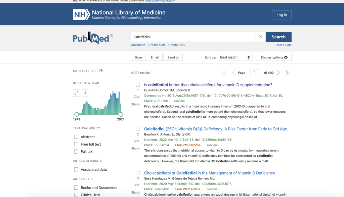Click the 1973 year slider handle
This screenshot has height=197, width=344.
pyautogui.click(x=77, y=114)
